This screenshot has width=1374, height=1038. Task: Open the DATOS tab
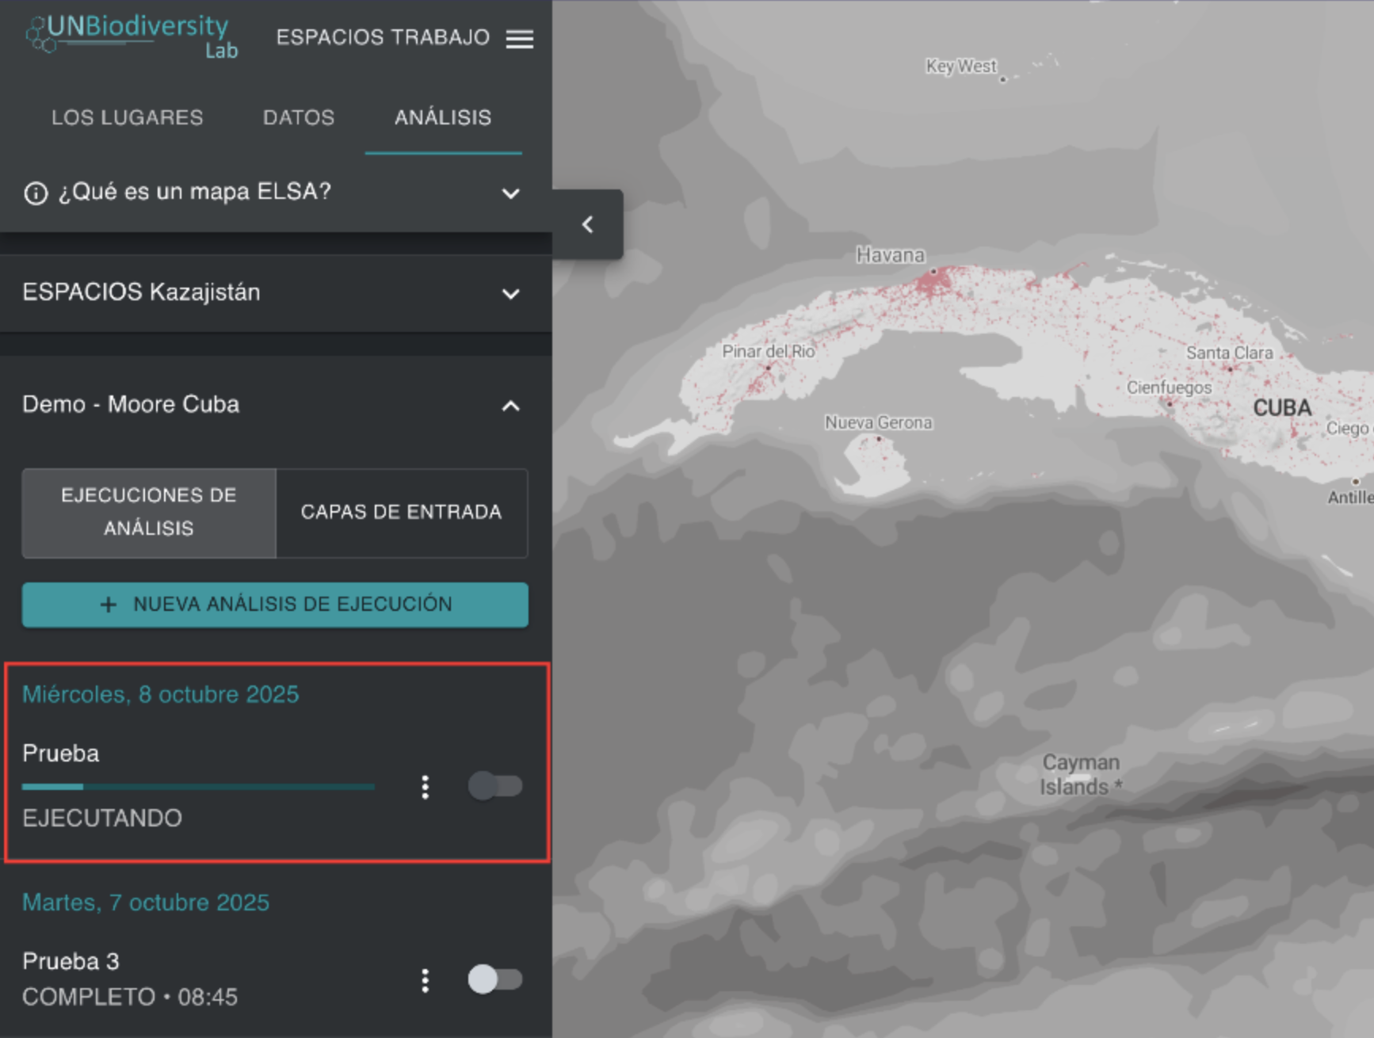pos(299,118)
